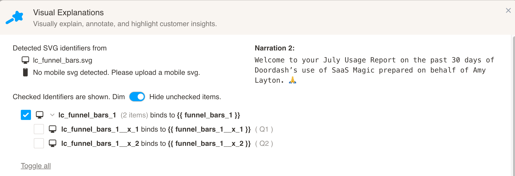
Task: Check the lc_funnel_bars_1__x_1 checkbox
Action: [x=39, y=129]
